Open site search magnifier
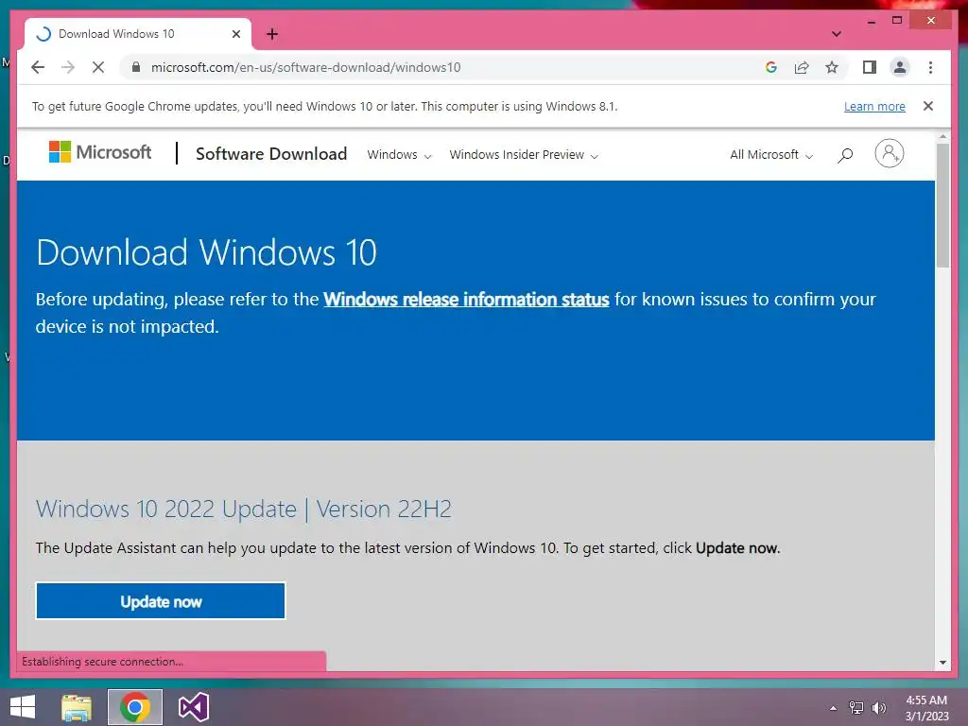968x726 pixels. pos(845,154)
